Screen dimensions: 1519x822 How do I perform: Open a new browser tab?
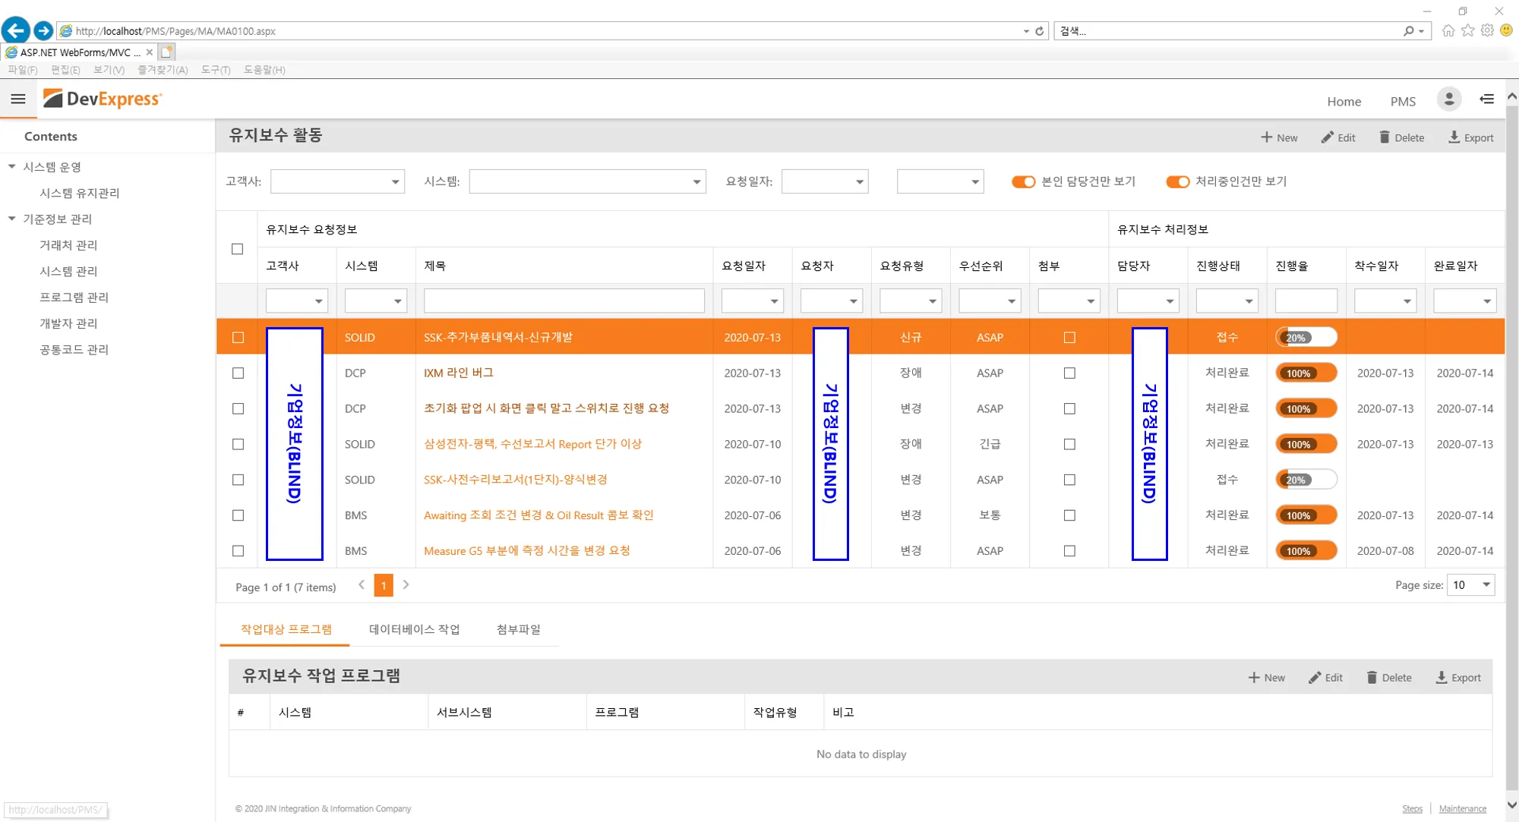pos(167,52)
